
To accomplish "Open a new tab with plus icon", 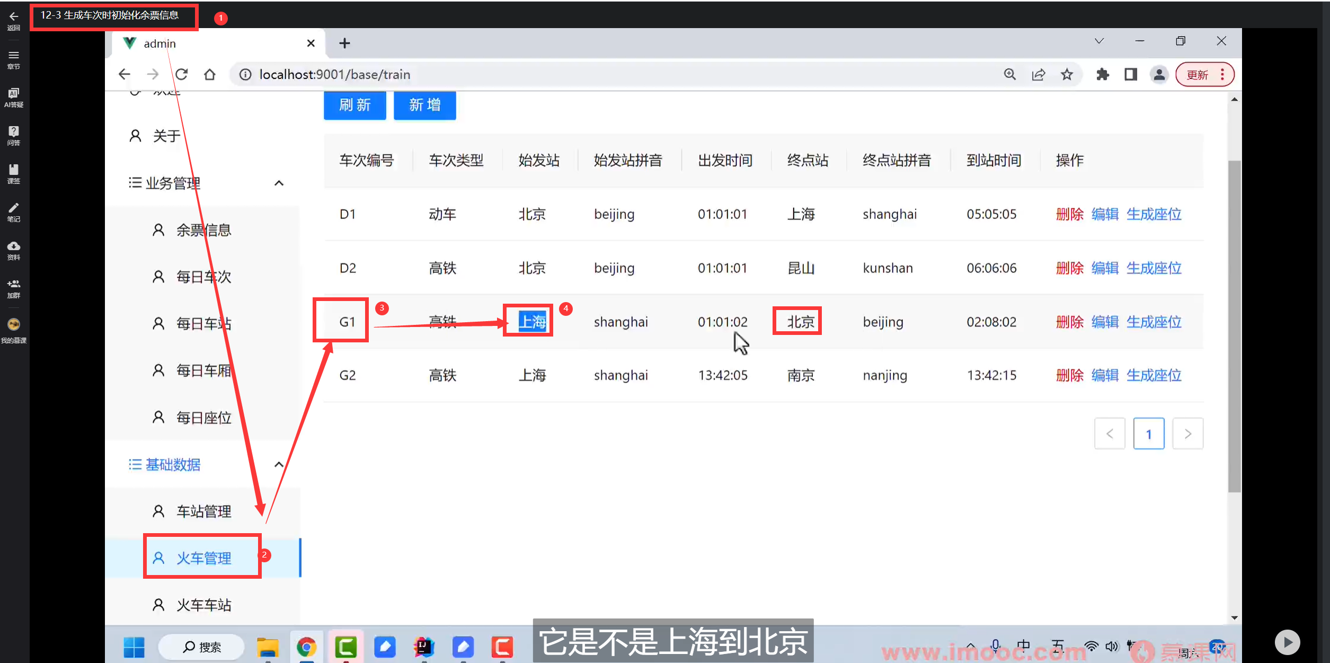I will coord(344,43).
